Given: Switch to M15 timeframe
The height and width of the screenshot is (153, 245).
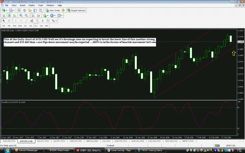Looking at the screenshot, I should point(15,26).
